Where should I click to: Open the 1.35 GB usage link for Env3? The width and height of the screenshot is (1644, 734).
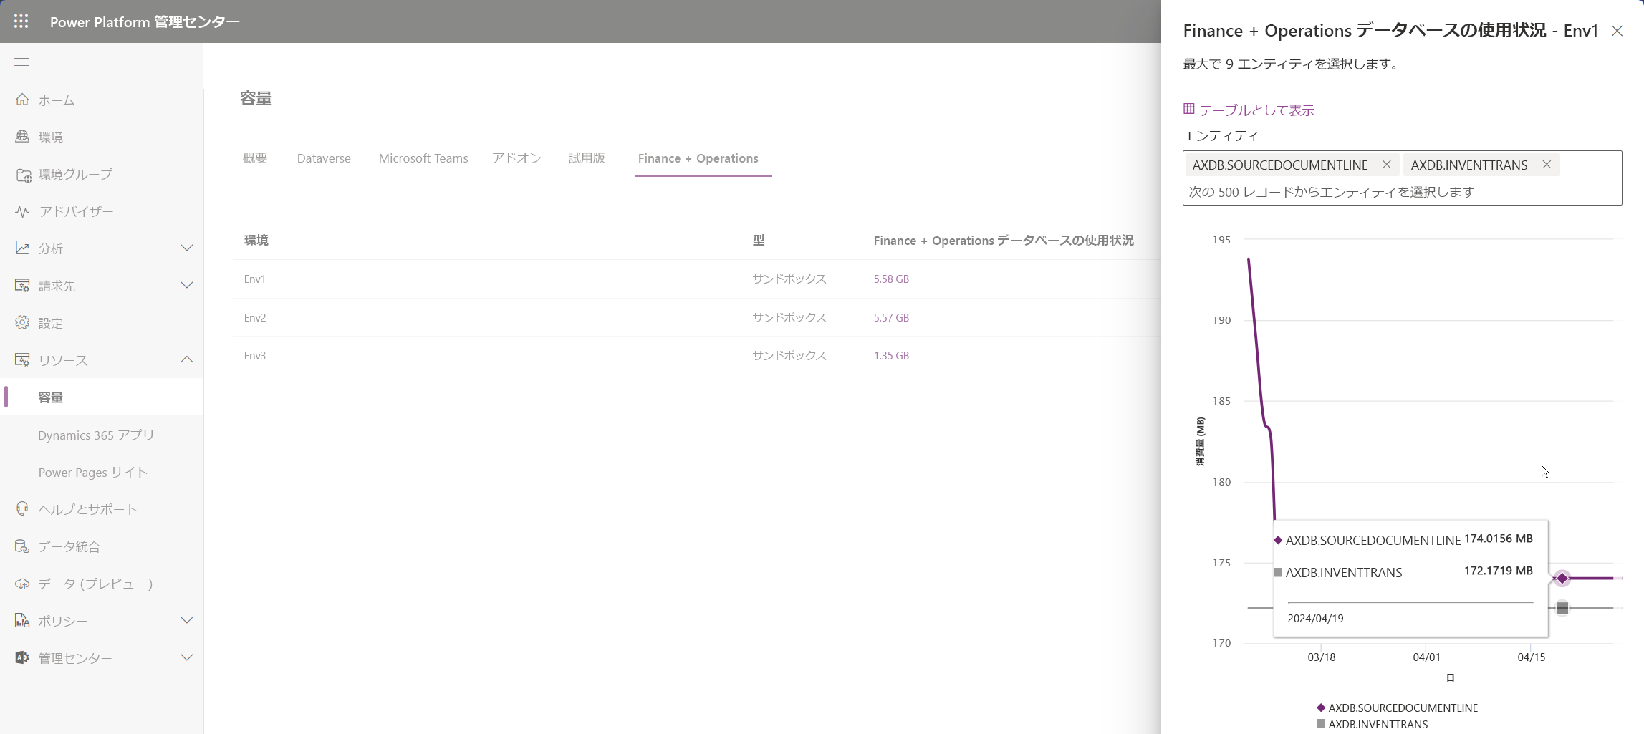click(891, 355)
